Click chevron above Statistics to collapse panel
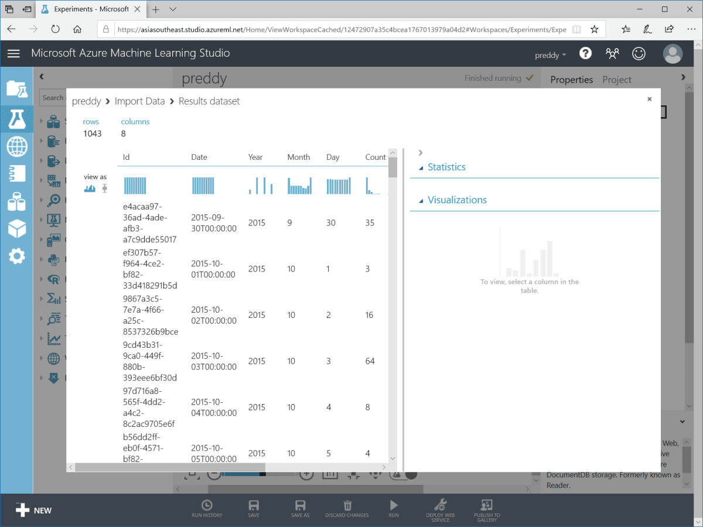 click(420, 153)
